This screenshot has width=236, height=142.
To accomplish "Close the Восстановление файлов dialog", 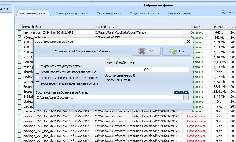I will pyautogui.click(x=189, y=41).
